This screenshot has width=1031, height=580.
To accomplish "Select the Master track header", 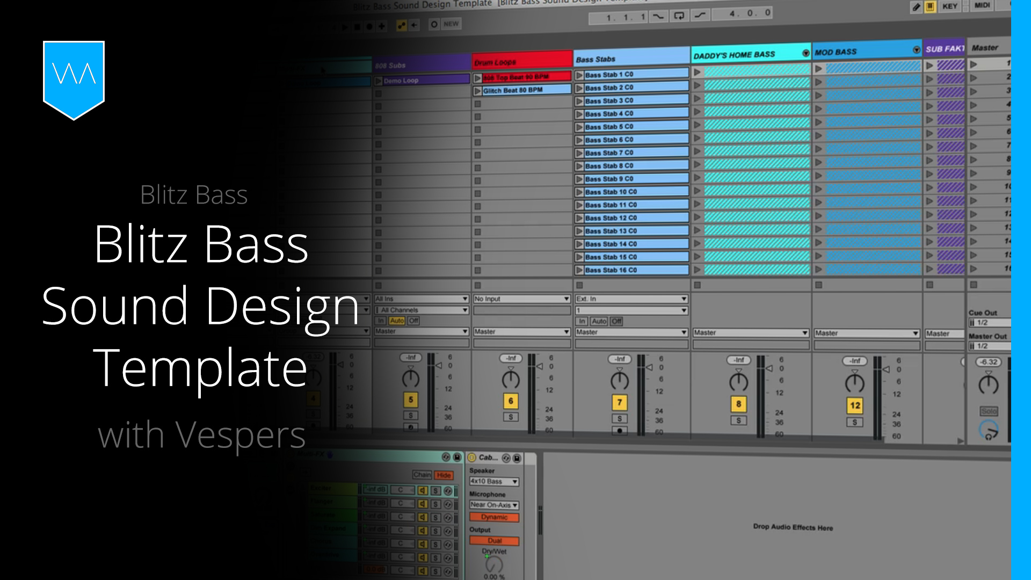I will coord(989,47).
